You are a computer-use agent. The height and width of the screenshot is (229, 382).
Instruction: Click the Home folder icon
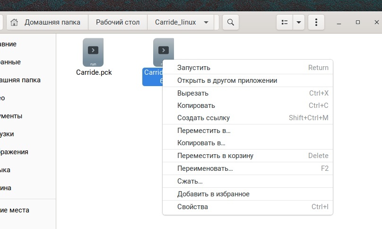pyautogui.click(x=14, y=22)
